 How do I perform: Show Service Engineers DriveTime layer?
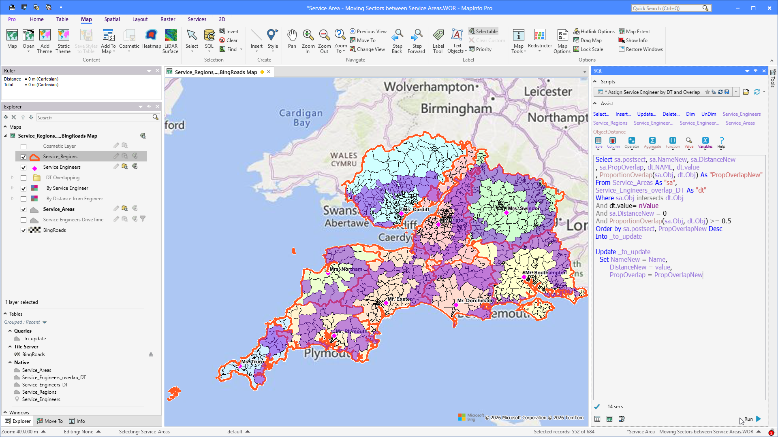tap(24, 220)
